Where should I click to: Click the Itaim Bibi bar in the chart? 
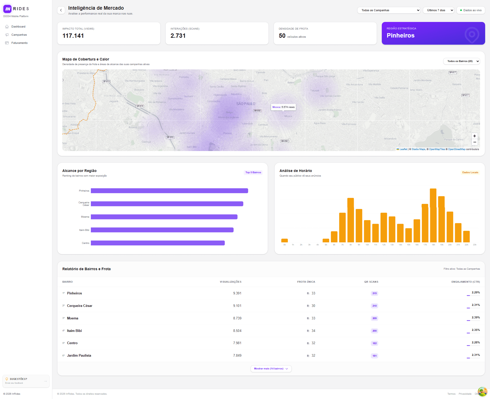pos(162,230)
